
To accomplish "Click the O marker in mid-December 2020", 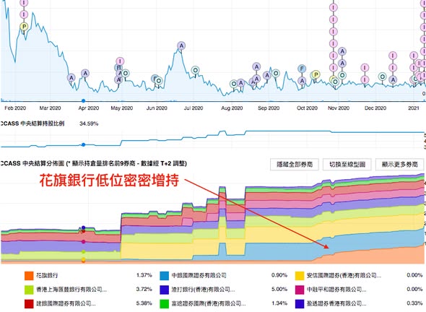I will pyautogui.click(x=382, y=77).
